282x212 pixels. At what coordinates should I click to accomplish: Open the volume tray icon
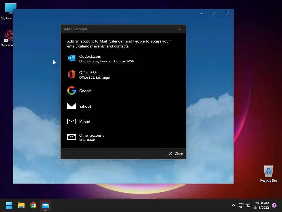point(248,205)
